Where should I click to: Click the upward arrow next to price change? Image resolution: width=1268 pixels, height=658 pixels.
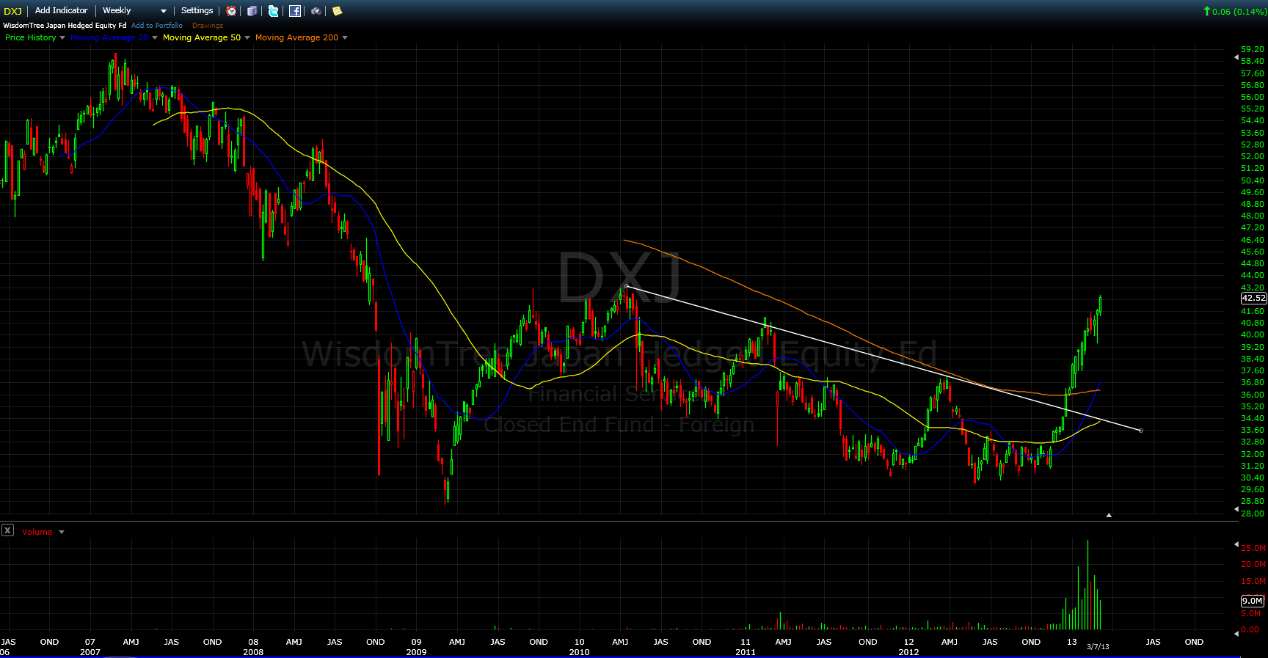[x=1206, y=11]
